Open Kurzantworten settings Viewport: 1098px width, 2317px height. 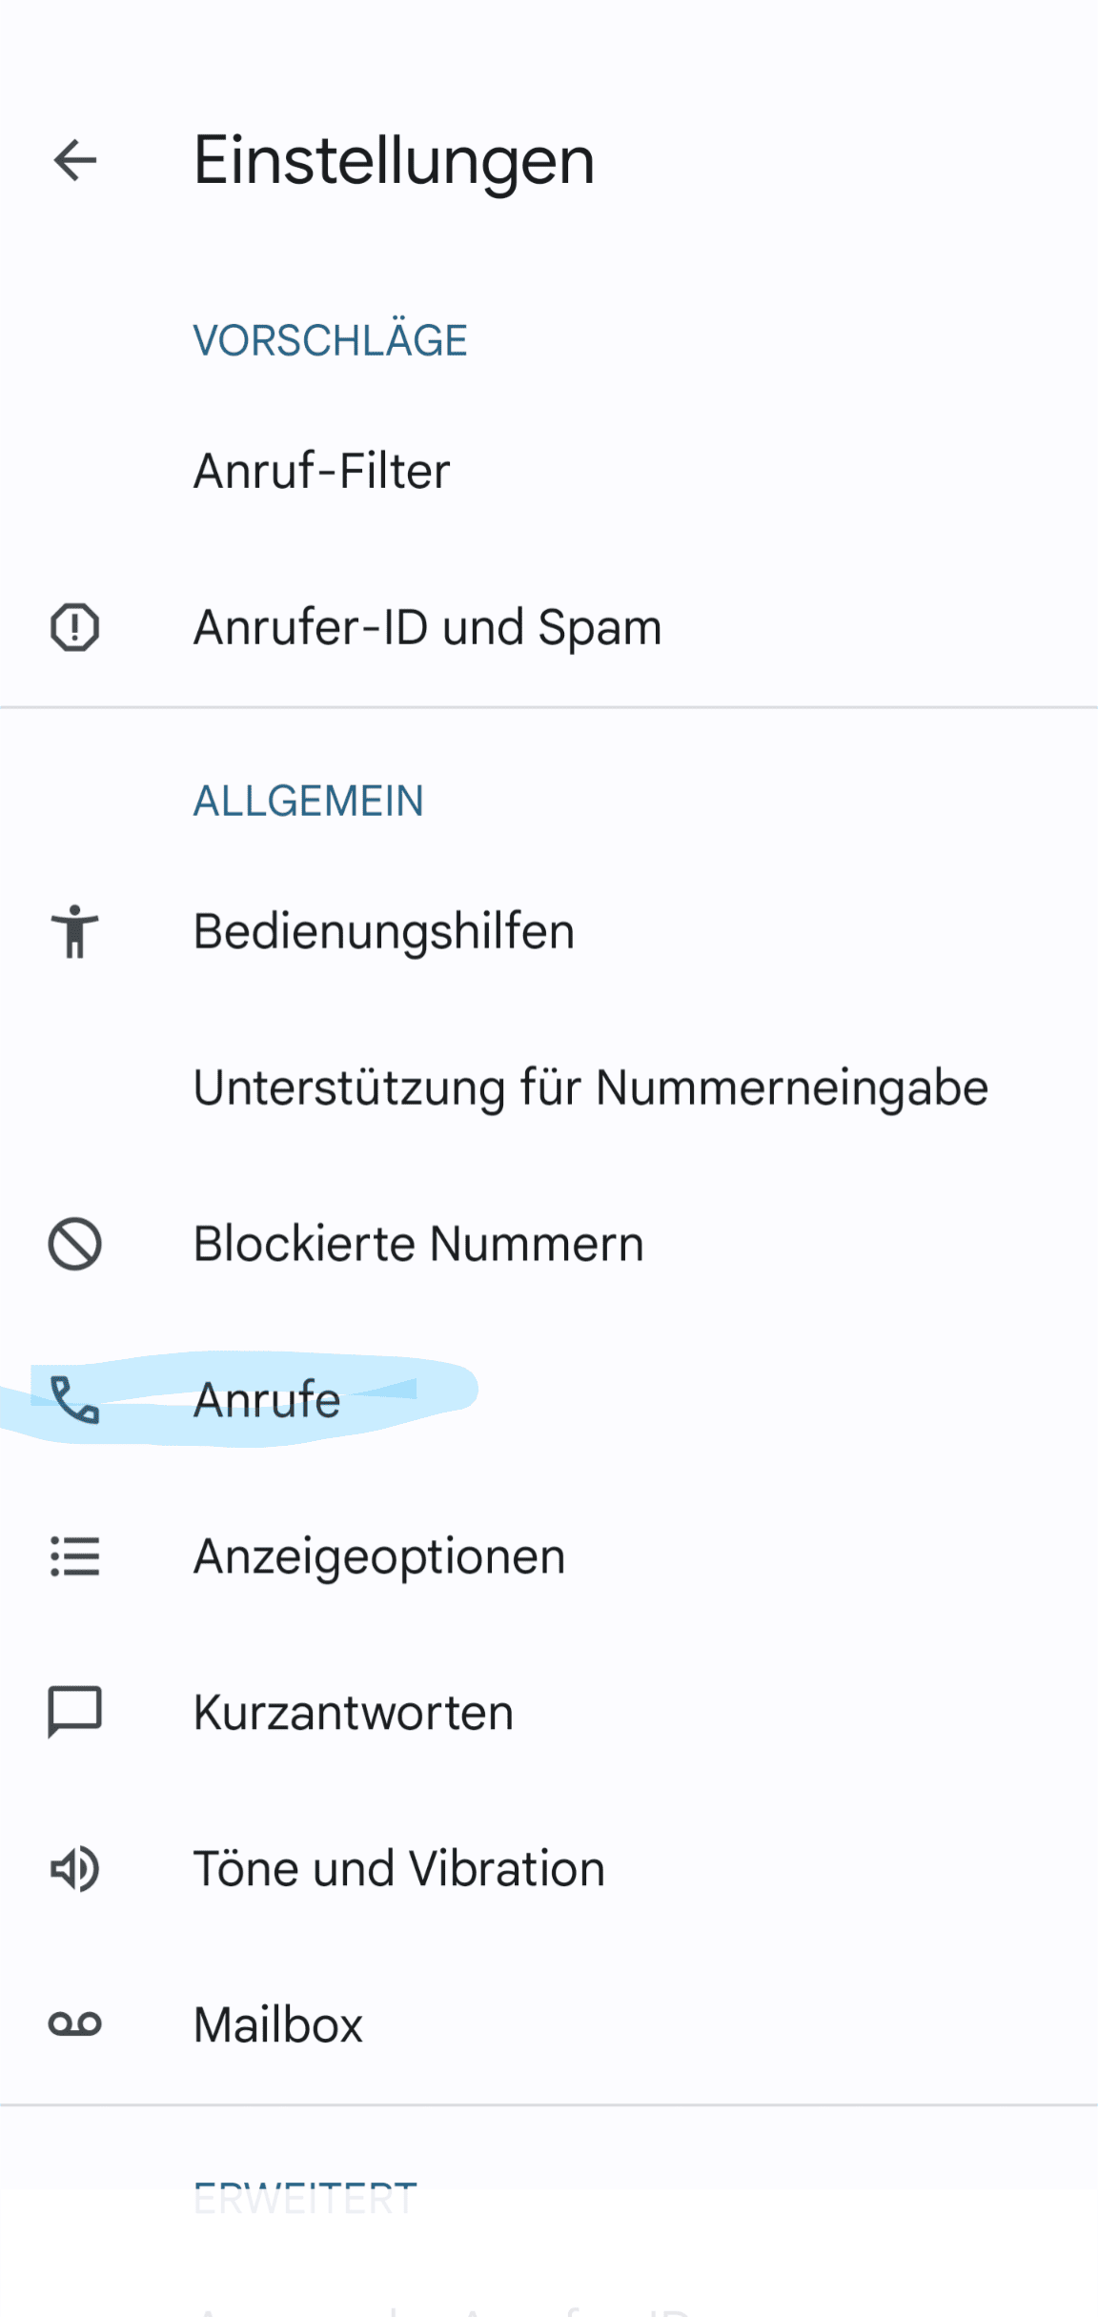click(354, 1713)
